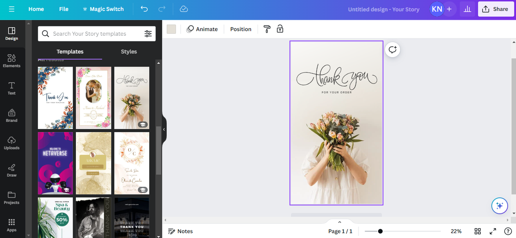Open the Design sidebar panel
Screen dimensions: 516x238
coord(11,34)
